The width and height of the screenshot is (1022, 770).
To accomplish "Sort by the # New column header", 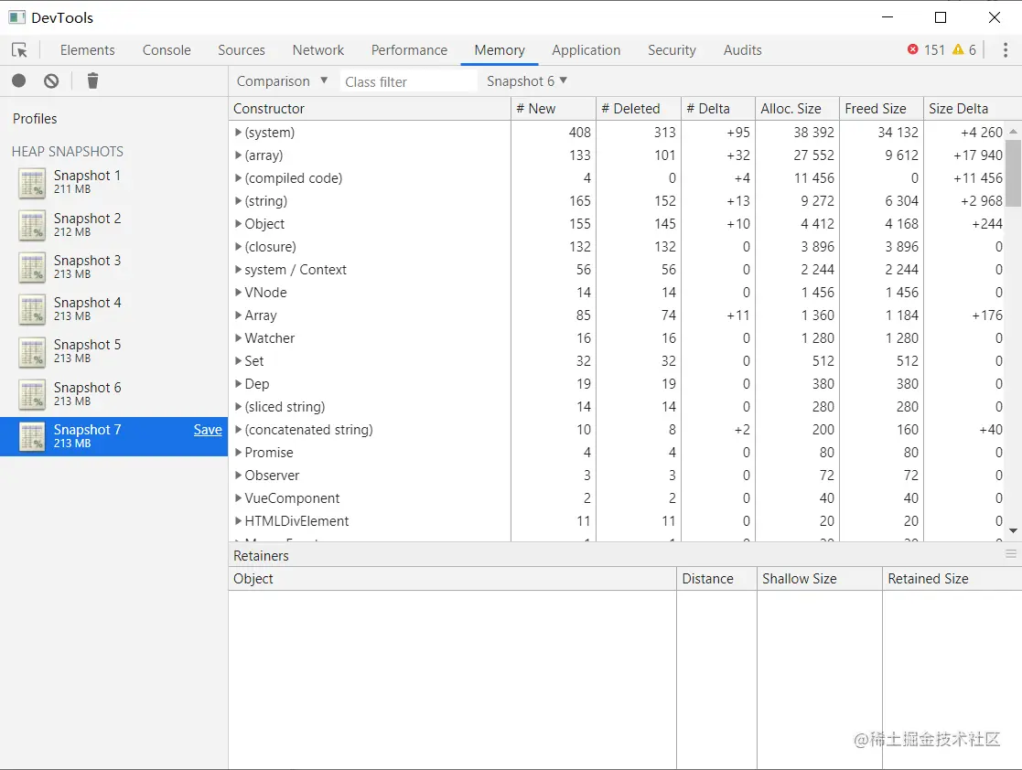I will (x=554, y=109).
